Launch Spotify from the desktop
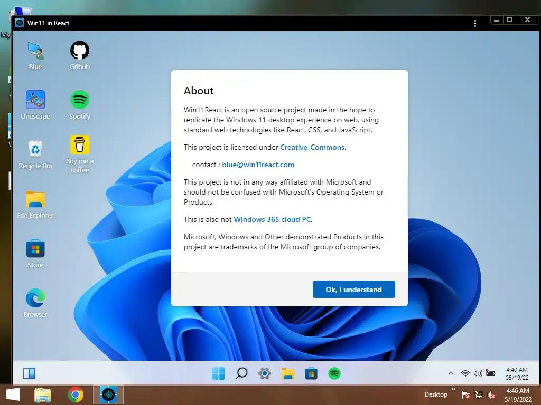The width and height of the screenshot is (541, 405). pyautogui.click(x=80, y=105)
